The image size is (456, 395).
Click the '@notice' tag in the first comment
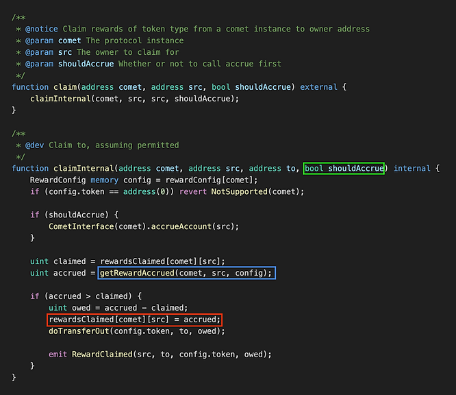41,29
